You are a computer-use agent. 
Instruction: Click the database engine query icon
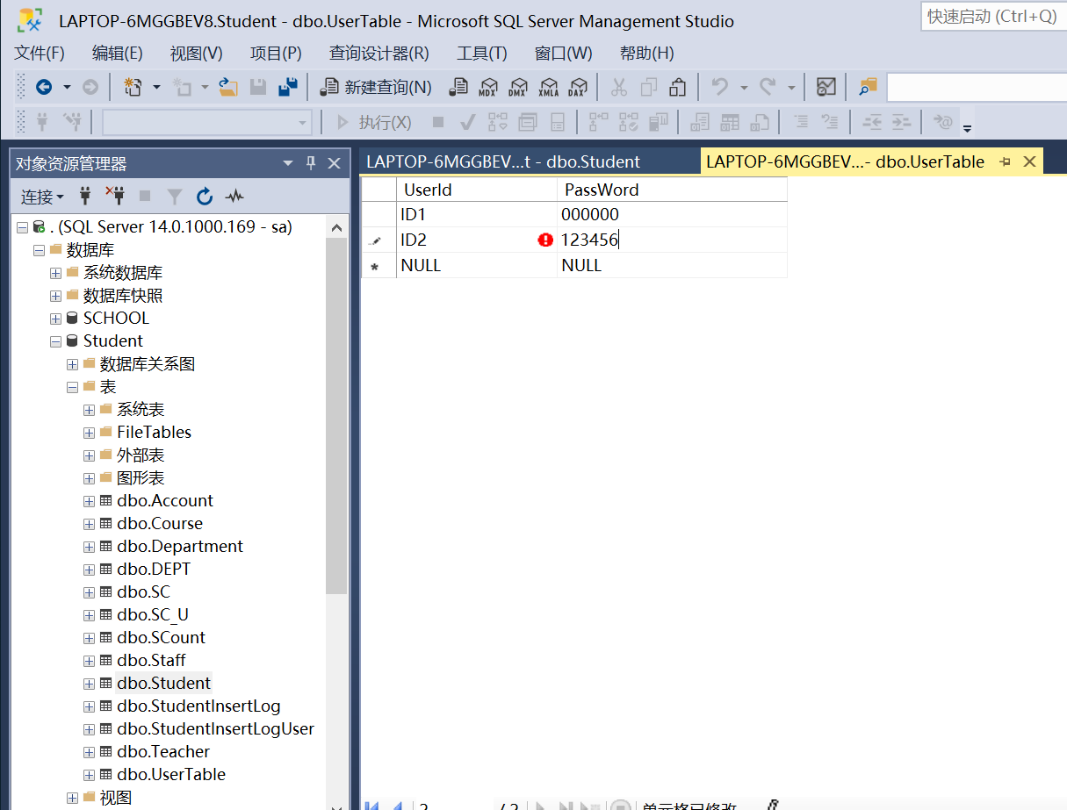(x=458, y=87)
